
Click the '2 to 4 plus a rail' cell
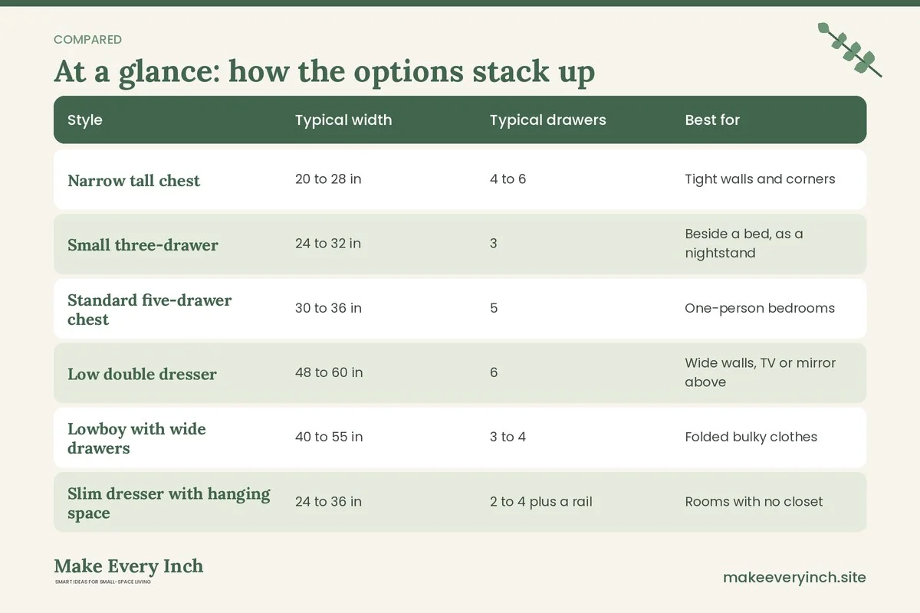(x=541, y=501)
